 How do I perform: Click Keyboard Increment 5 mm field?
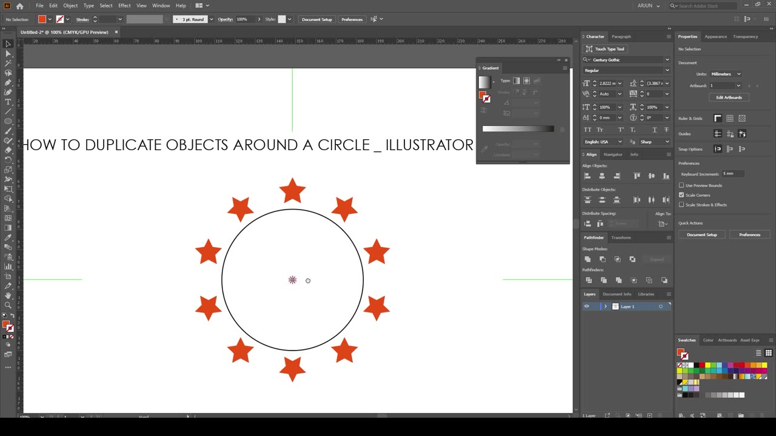(x=732, y=174)
